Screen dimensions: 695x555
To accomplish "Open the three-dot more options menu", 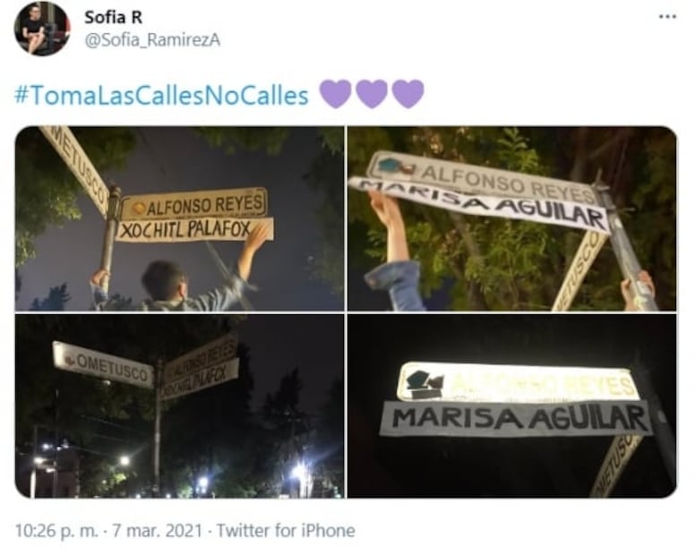I will [667, 17].
